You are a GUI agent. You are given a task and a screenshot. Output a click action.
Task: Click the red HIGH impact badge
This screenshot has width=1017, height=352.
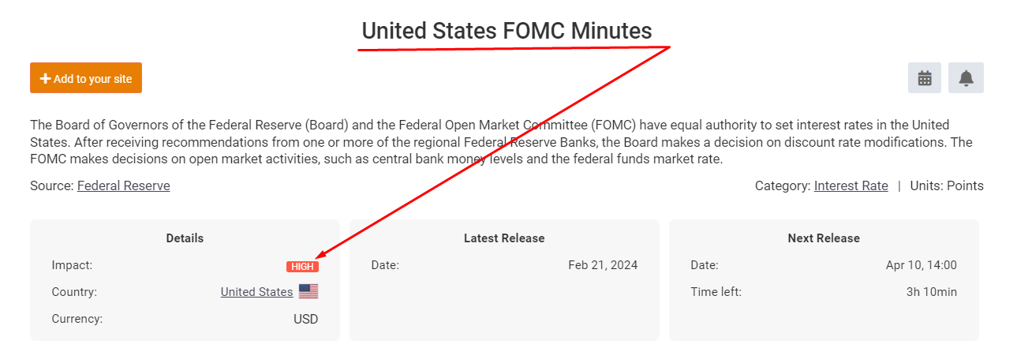pos(302,267)
